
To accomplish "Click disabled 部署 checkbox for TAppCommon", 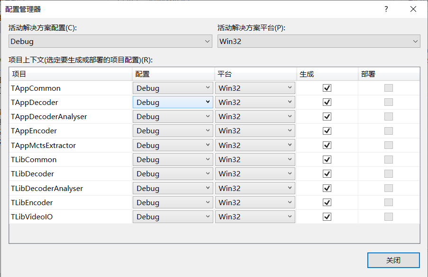I will click(x=388, y=88).
